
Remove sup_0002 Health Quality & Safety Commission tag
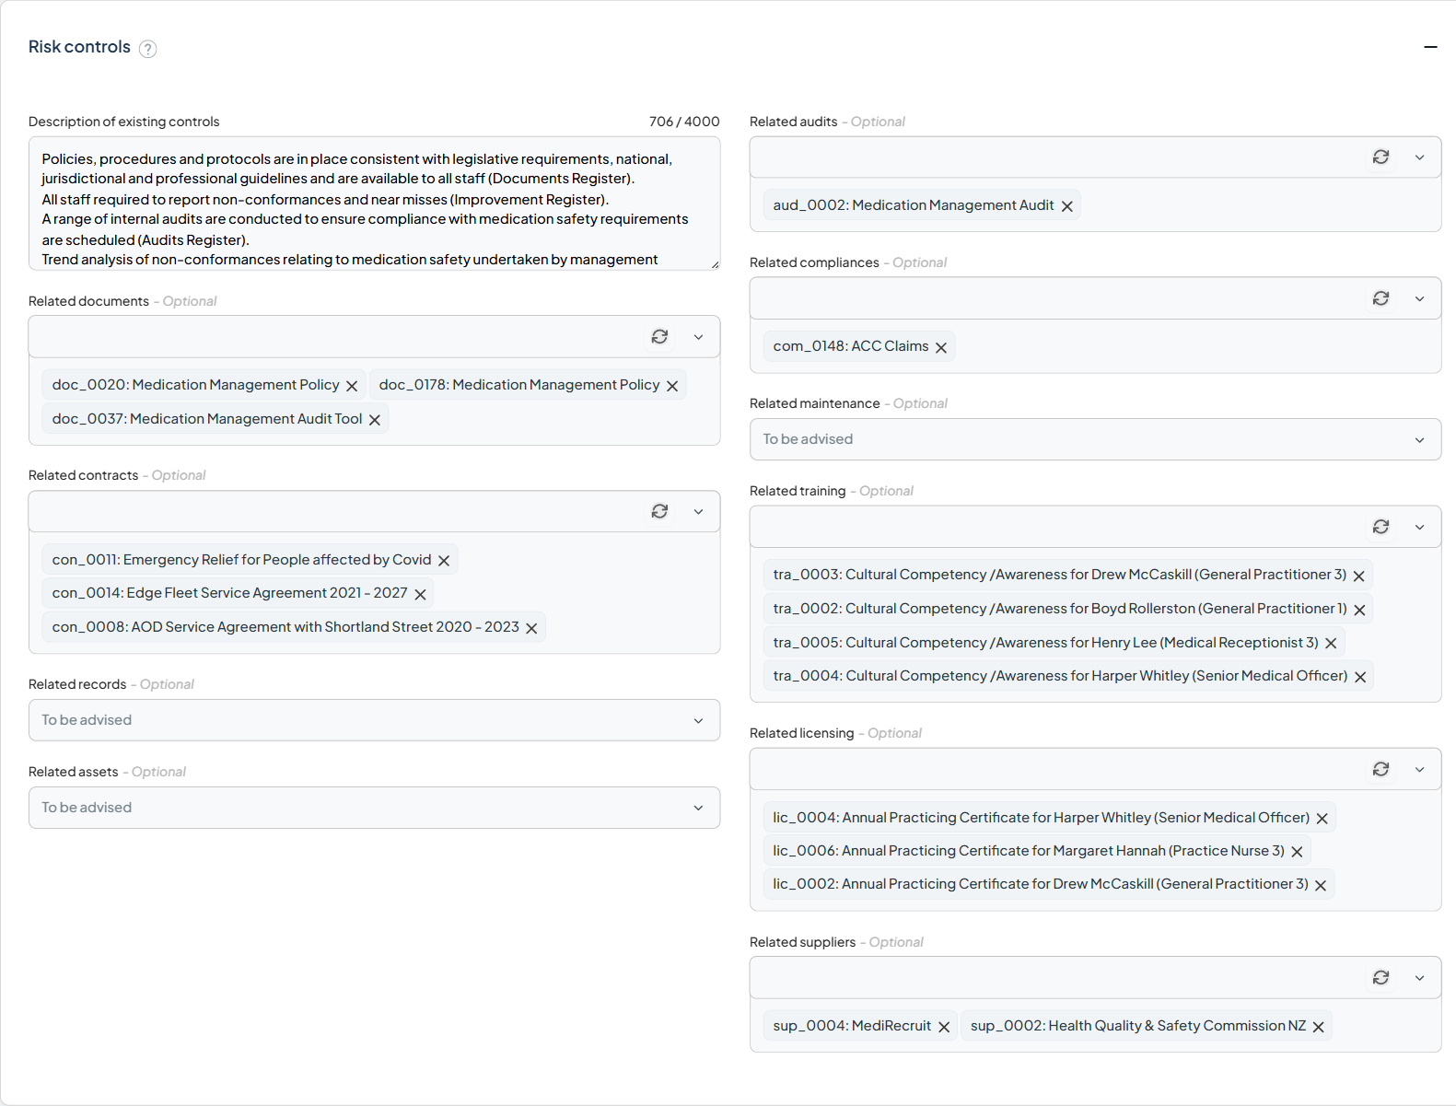click(1319, 1027)
